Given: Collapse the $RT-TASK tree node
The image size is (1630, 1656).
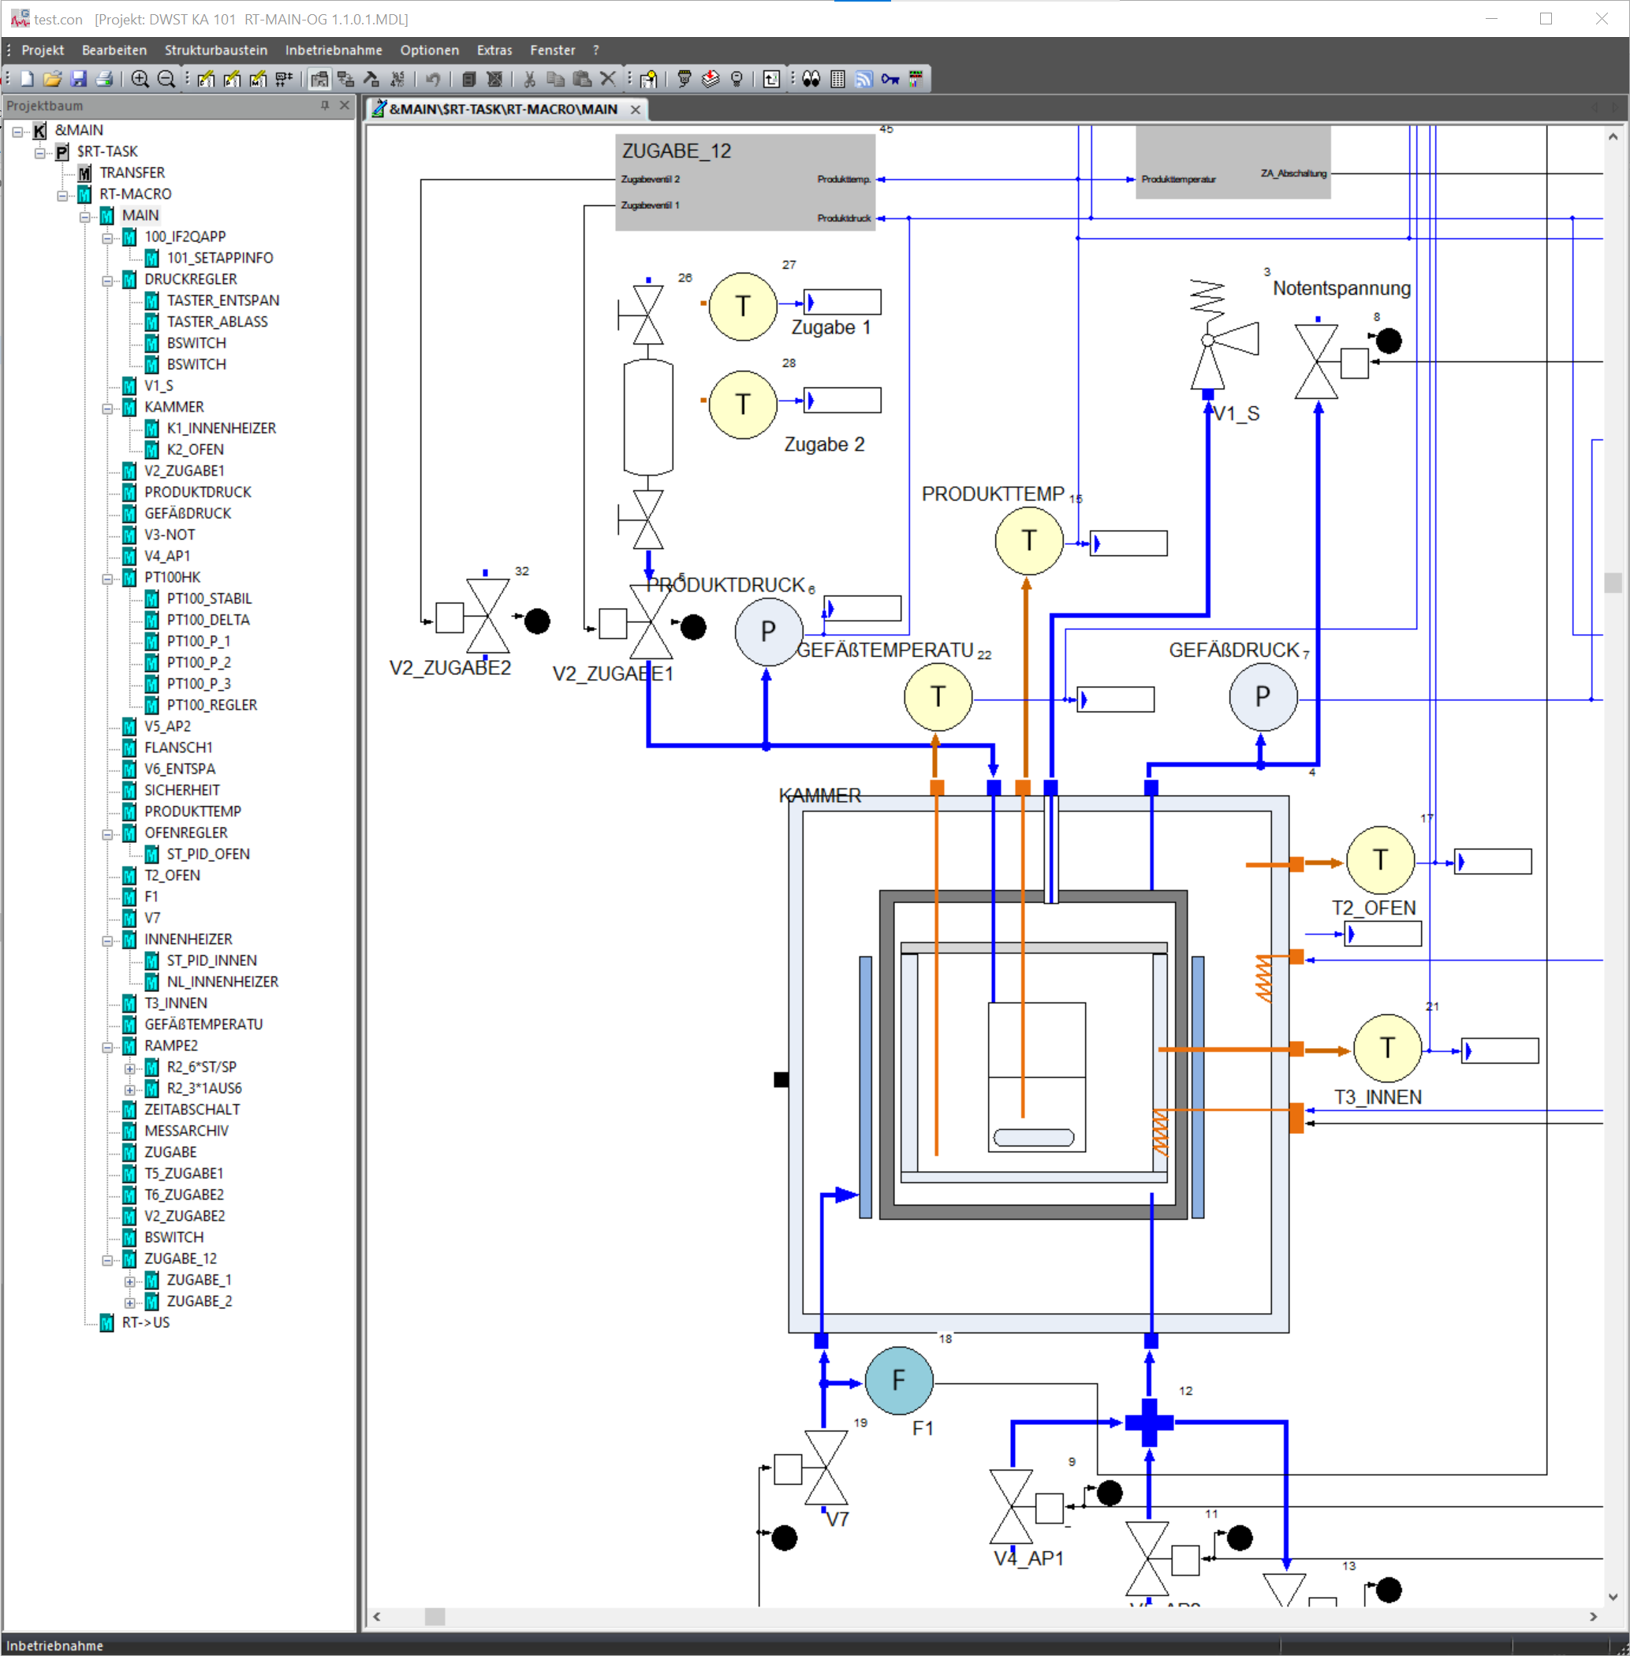Looking at the screenshot, I should pyautogui.click(x=40, y=152).
